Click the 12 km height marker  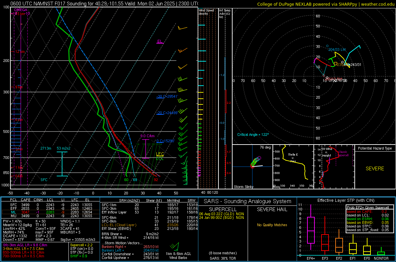20,52
